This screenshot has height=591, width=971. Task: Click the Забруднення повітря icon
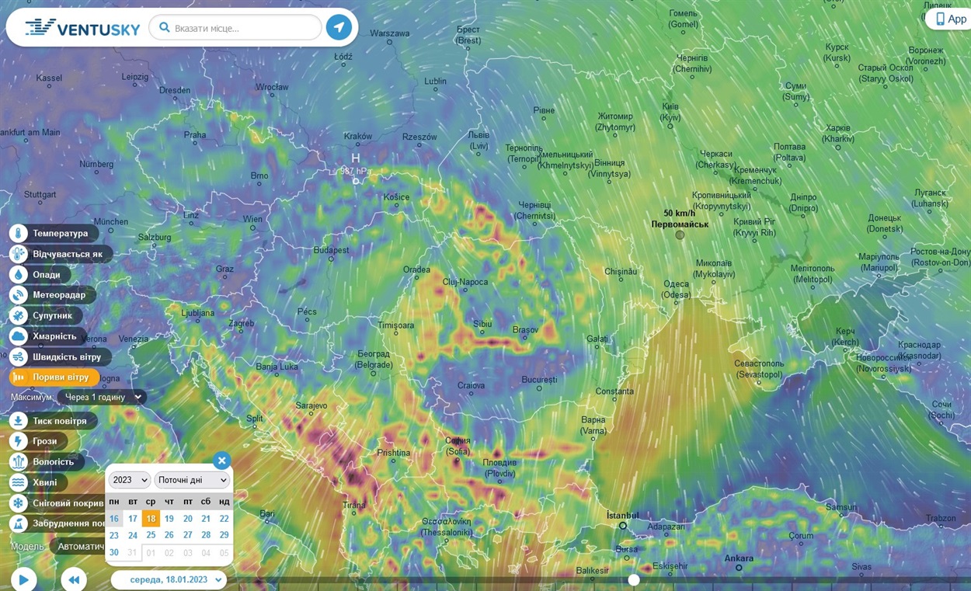19,523
